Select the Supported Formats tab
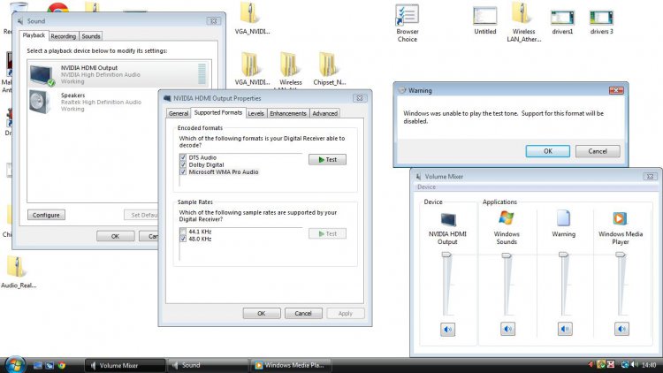Image resolution: width=663 pixels, height=373 pixels. click(218, 112)
